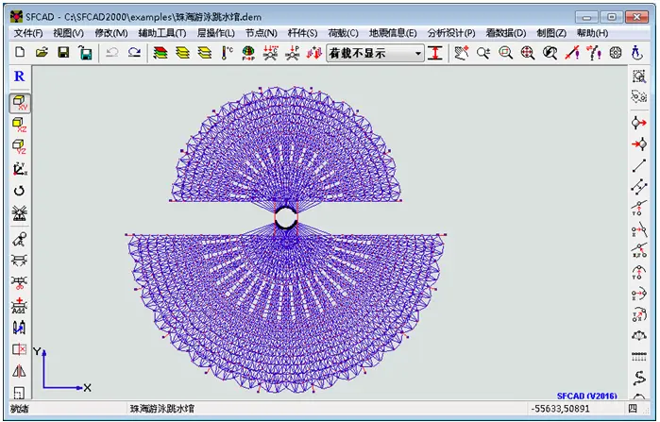The height and width of the screenshot is (422, 660).
Task: Open the 地震信息(E) menu
Action: click(x=393, y=33)
